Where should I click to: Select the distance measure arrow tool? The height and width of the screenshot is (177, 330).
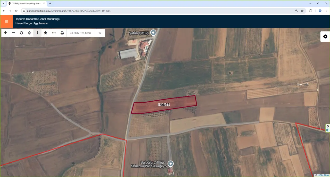54,33
